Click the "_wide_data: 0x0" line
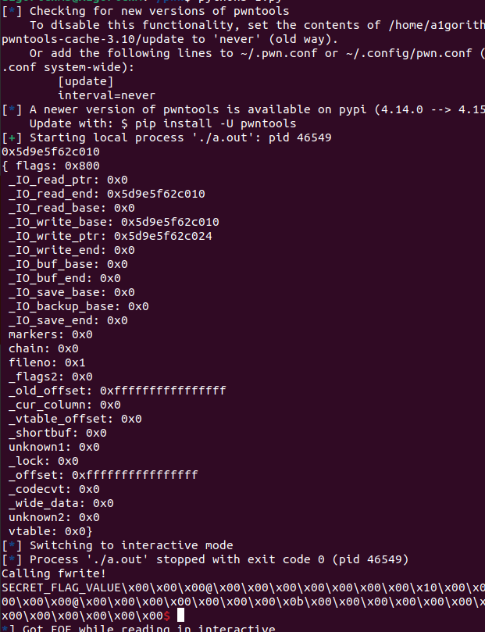Screen dimensions: 485x632 [61, 503]
